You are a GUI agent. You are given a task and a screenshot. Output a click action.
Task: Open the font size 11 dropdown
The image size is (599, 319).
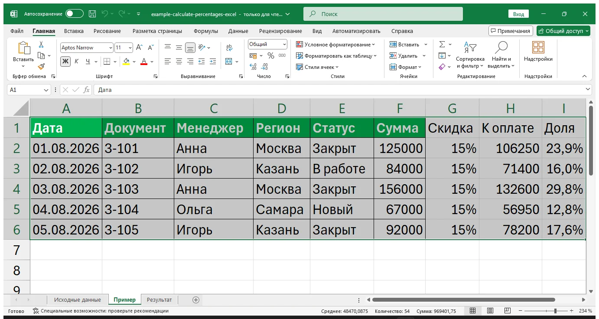[130, 48]
